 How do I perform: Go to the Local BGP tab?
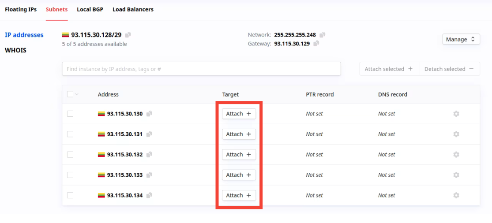pos(90,9)
